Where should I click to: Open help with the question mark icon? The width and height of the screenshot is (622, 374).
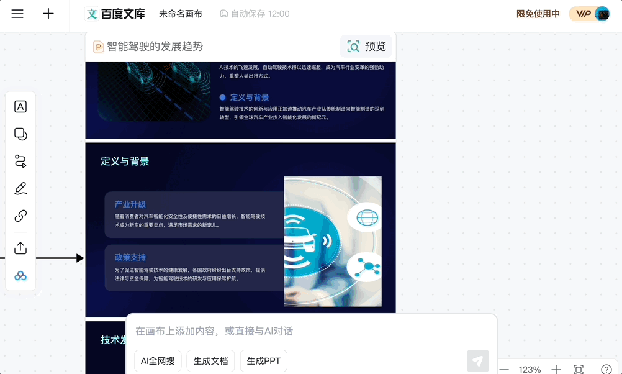pos(606,368)
